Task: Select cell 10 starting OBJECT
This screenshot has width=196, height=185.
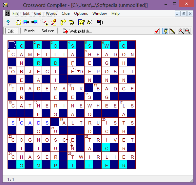Action: 12,71
